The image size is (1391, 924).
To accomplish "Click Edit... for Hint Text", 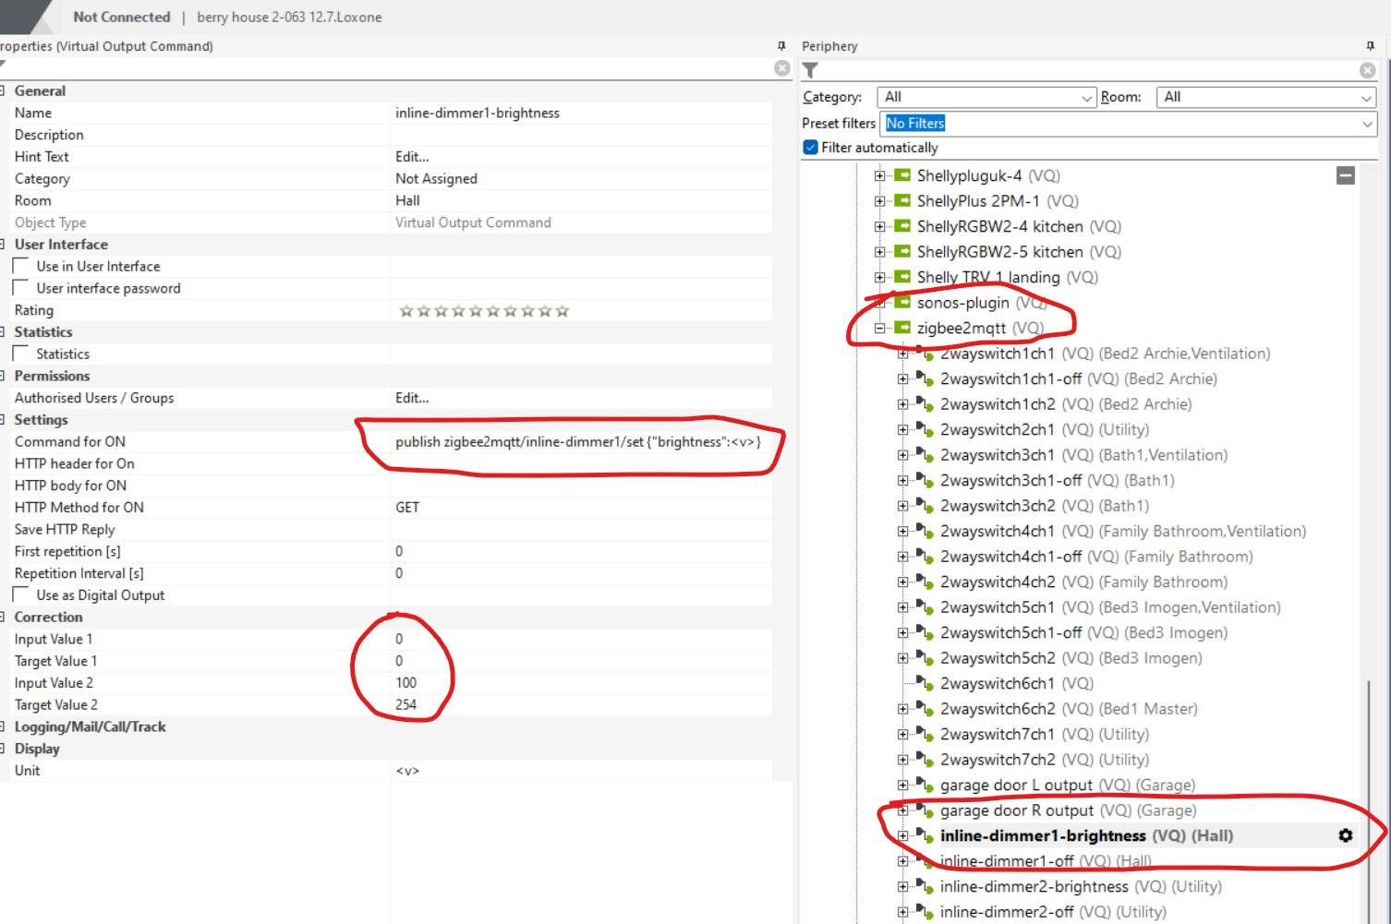I will (412, 157).
